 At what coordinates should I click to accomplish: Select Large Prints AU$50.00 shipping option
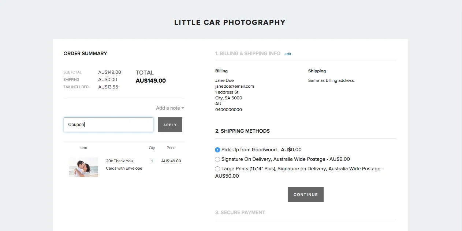[x=217, y=169]
